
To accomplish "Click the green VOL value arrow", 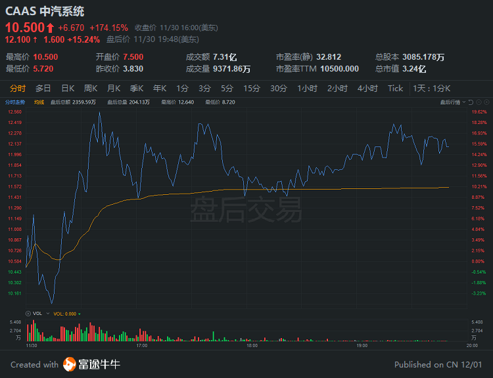I will coord(80,314).
